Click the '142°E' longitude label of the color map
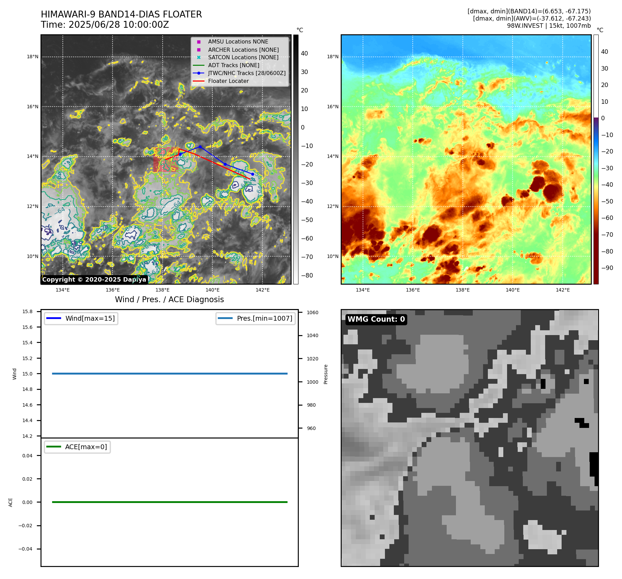The width and height of the screenshot is (622, 579). coord(563,290)
